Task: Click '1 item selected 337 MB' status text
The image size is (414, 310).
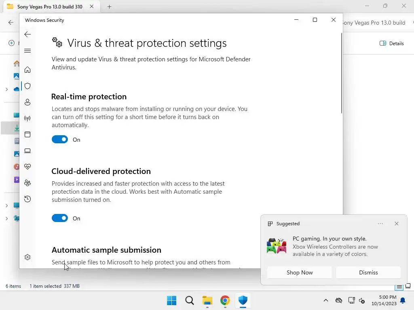Action: coord(55,286)
